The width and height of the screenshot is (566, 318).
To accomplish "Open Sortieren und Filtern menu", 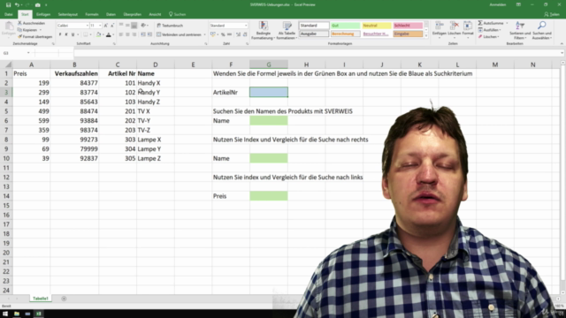I will click(x=520, y=30).
